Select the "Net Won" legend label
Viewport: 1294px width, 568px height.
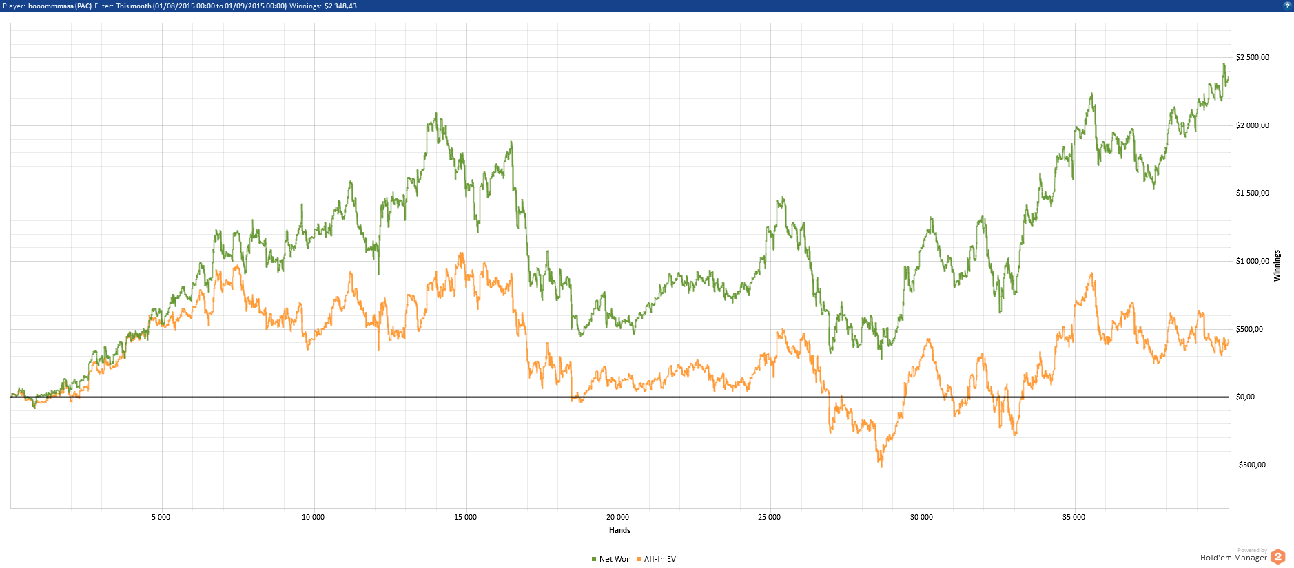coord(615,559)
